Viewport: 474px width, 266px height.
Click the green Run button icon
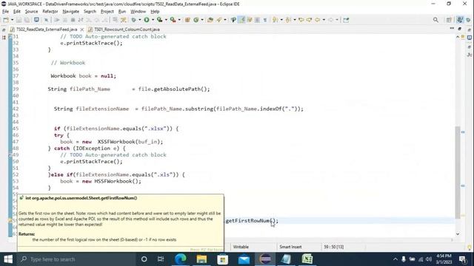pyautogui.click(x=147, y=20)
